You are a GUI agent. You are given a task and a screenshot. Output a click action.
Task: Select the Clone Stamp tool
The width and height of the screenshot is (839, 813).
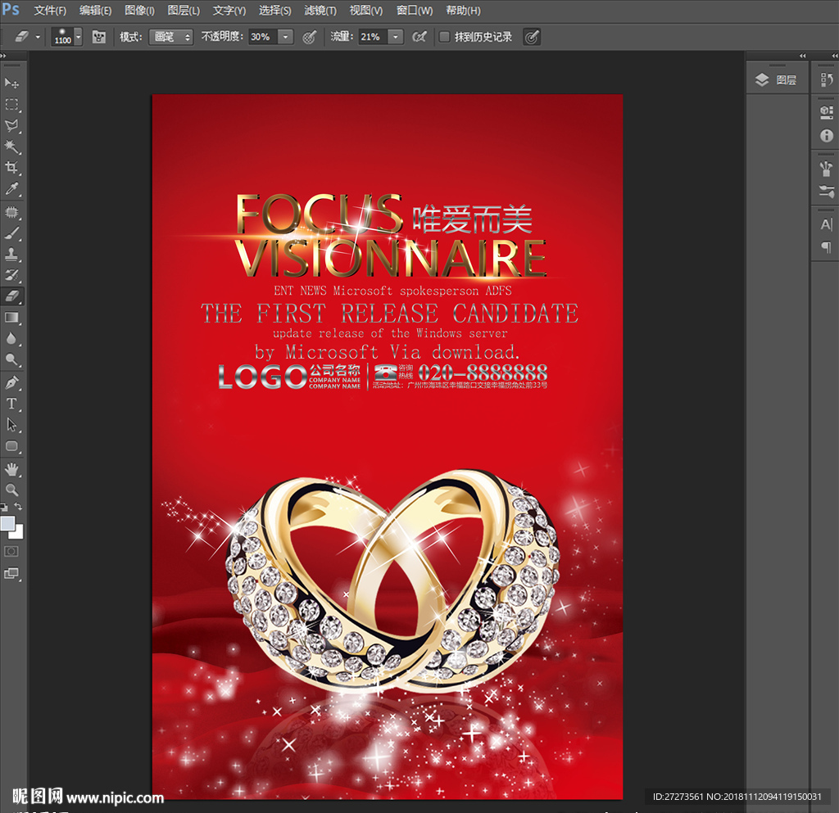(x=12, y=254)
